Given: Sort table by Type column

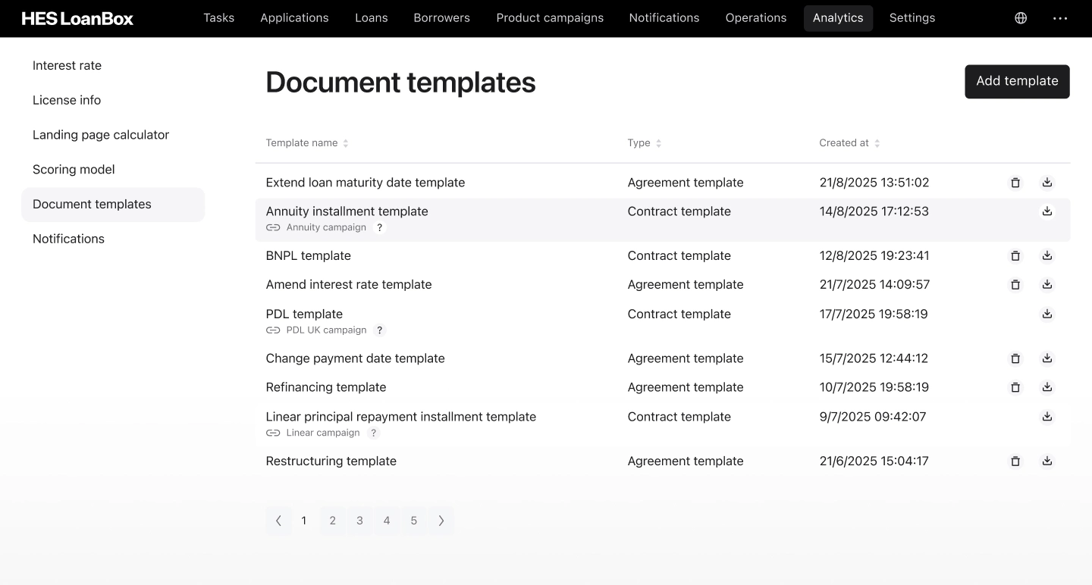Looking at the screenshot, I should click(x=658, y=143).
